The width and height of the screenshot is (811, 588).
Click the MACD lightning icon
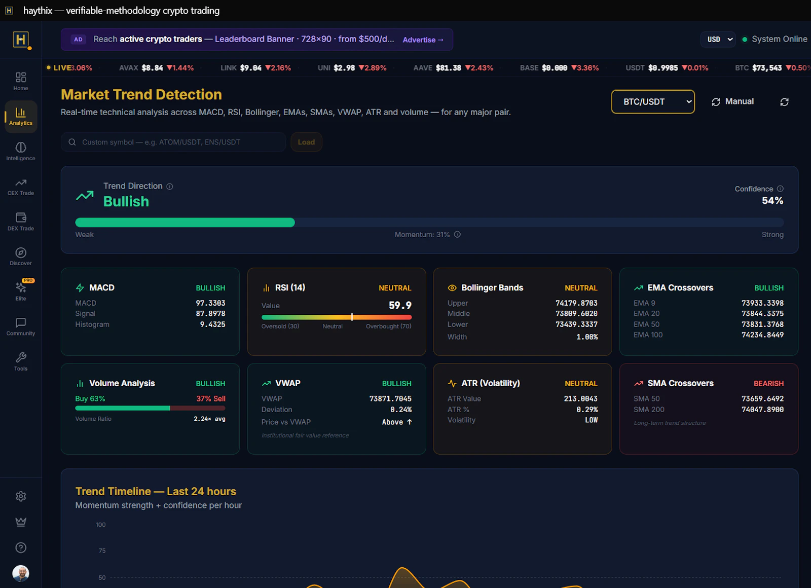80,288
